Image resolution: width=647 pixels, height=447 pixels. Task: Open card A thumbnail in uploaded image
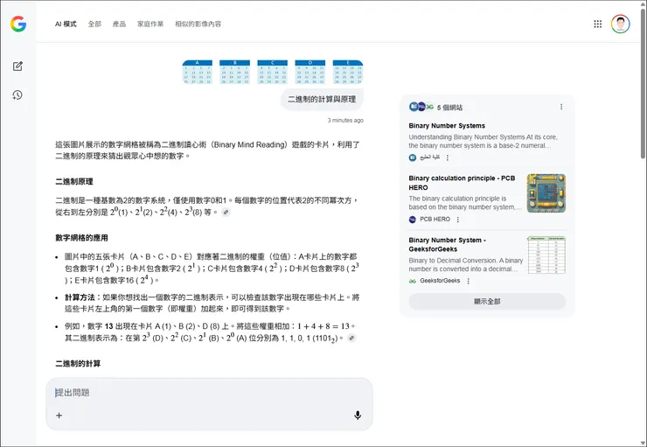point(198,72)
